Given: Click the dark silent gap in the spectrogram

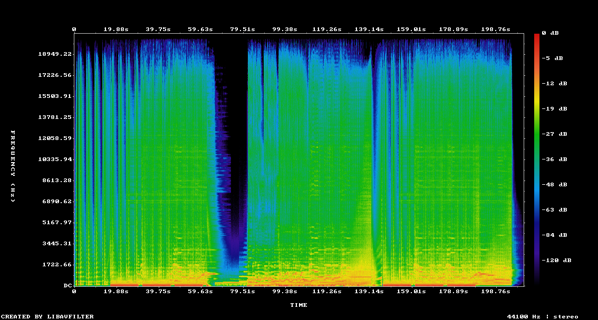Looking at the screenshot, I should click(235, 132).
